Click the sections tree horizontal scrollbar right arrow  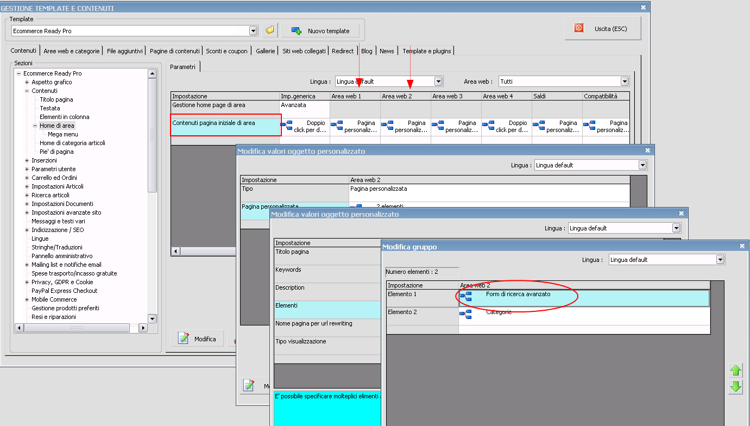point(143,328)
